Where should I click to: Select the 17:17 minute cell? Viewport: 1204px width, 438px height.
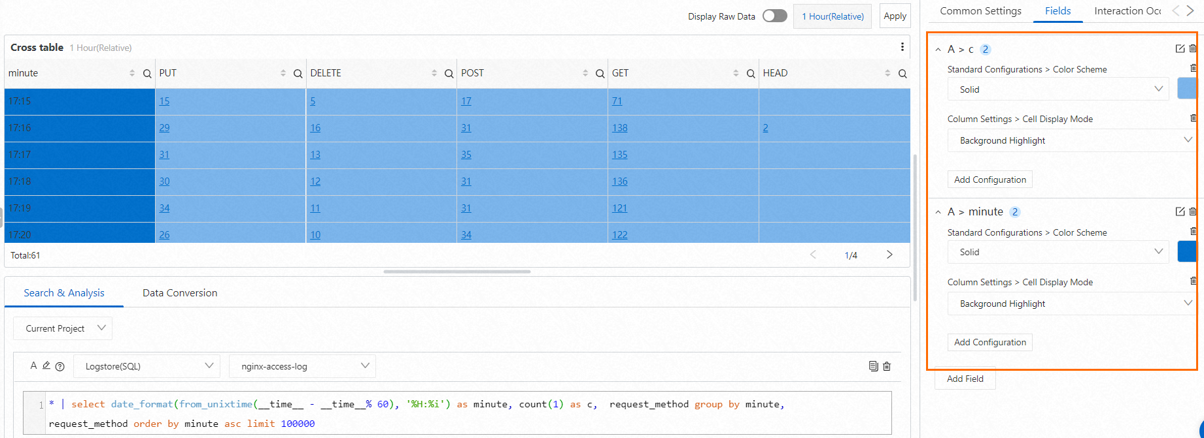click(x=80, y=155)
